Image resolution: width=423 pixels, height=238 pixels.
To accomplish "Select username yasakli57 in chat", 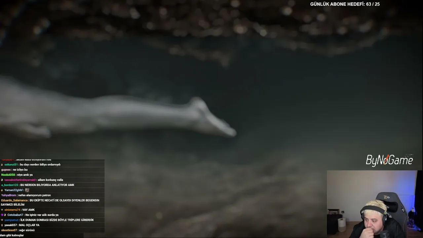I will [x=11, y=225].
